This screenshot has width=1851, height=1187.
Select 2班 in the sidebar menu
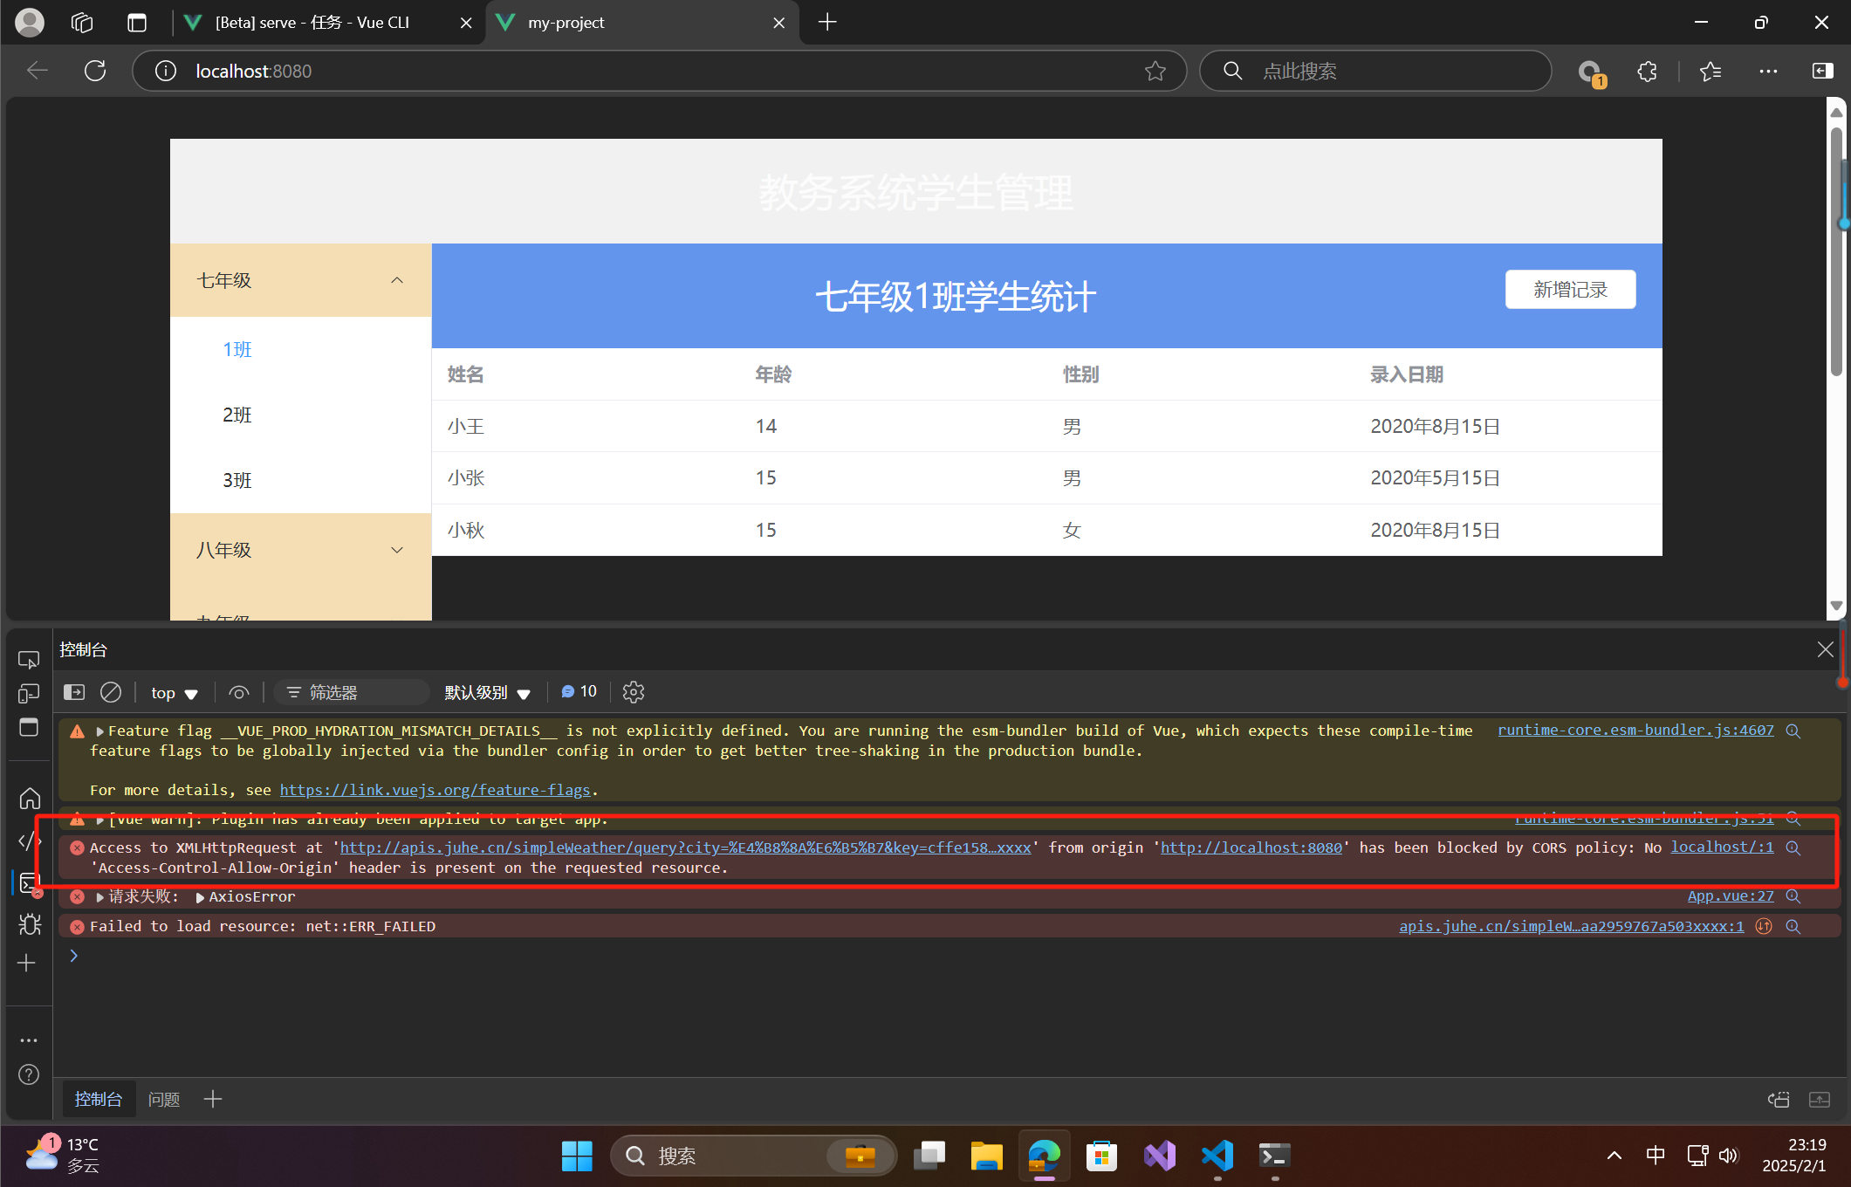click(x=237, y=415)
